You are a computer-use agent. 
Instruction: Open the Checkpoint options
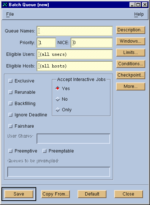131,75
